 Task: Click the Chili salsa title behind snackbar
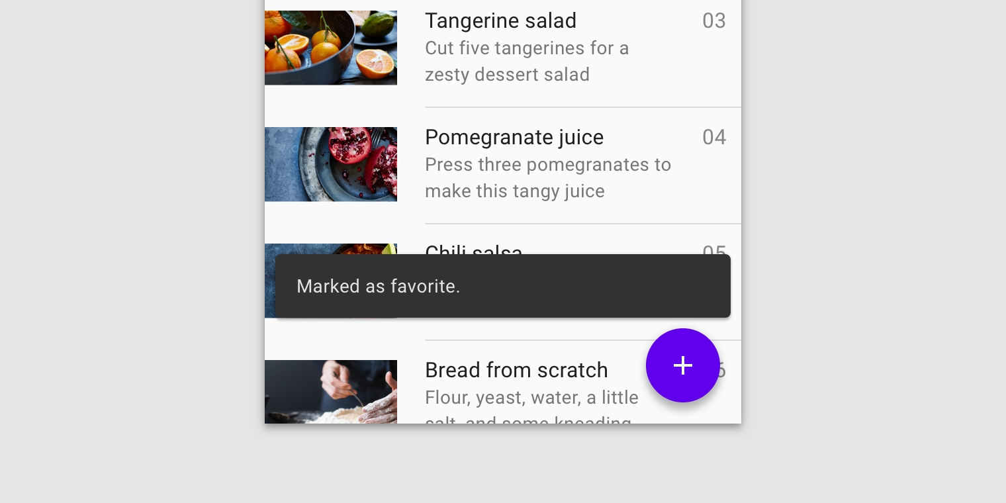click(x=473, y=250)
